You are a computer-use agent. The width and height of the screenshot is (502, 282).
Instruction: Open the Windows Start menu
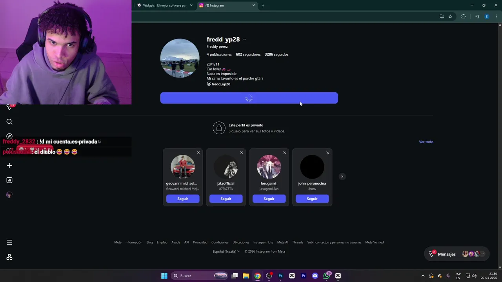coord(164,276)
